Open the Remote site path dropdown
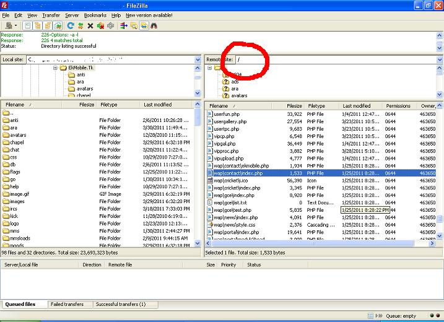Image resolution: width=444 pixels, height=322 pixels. (x=440, y=59)
